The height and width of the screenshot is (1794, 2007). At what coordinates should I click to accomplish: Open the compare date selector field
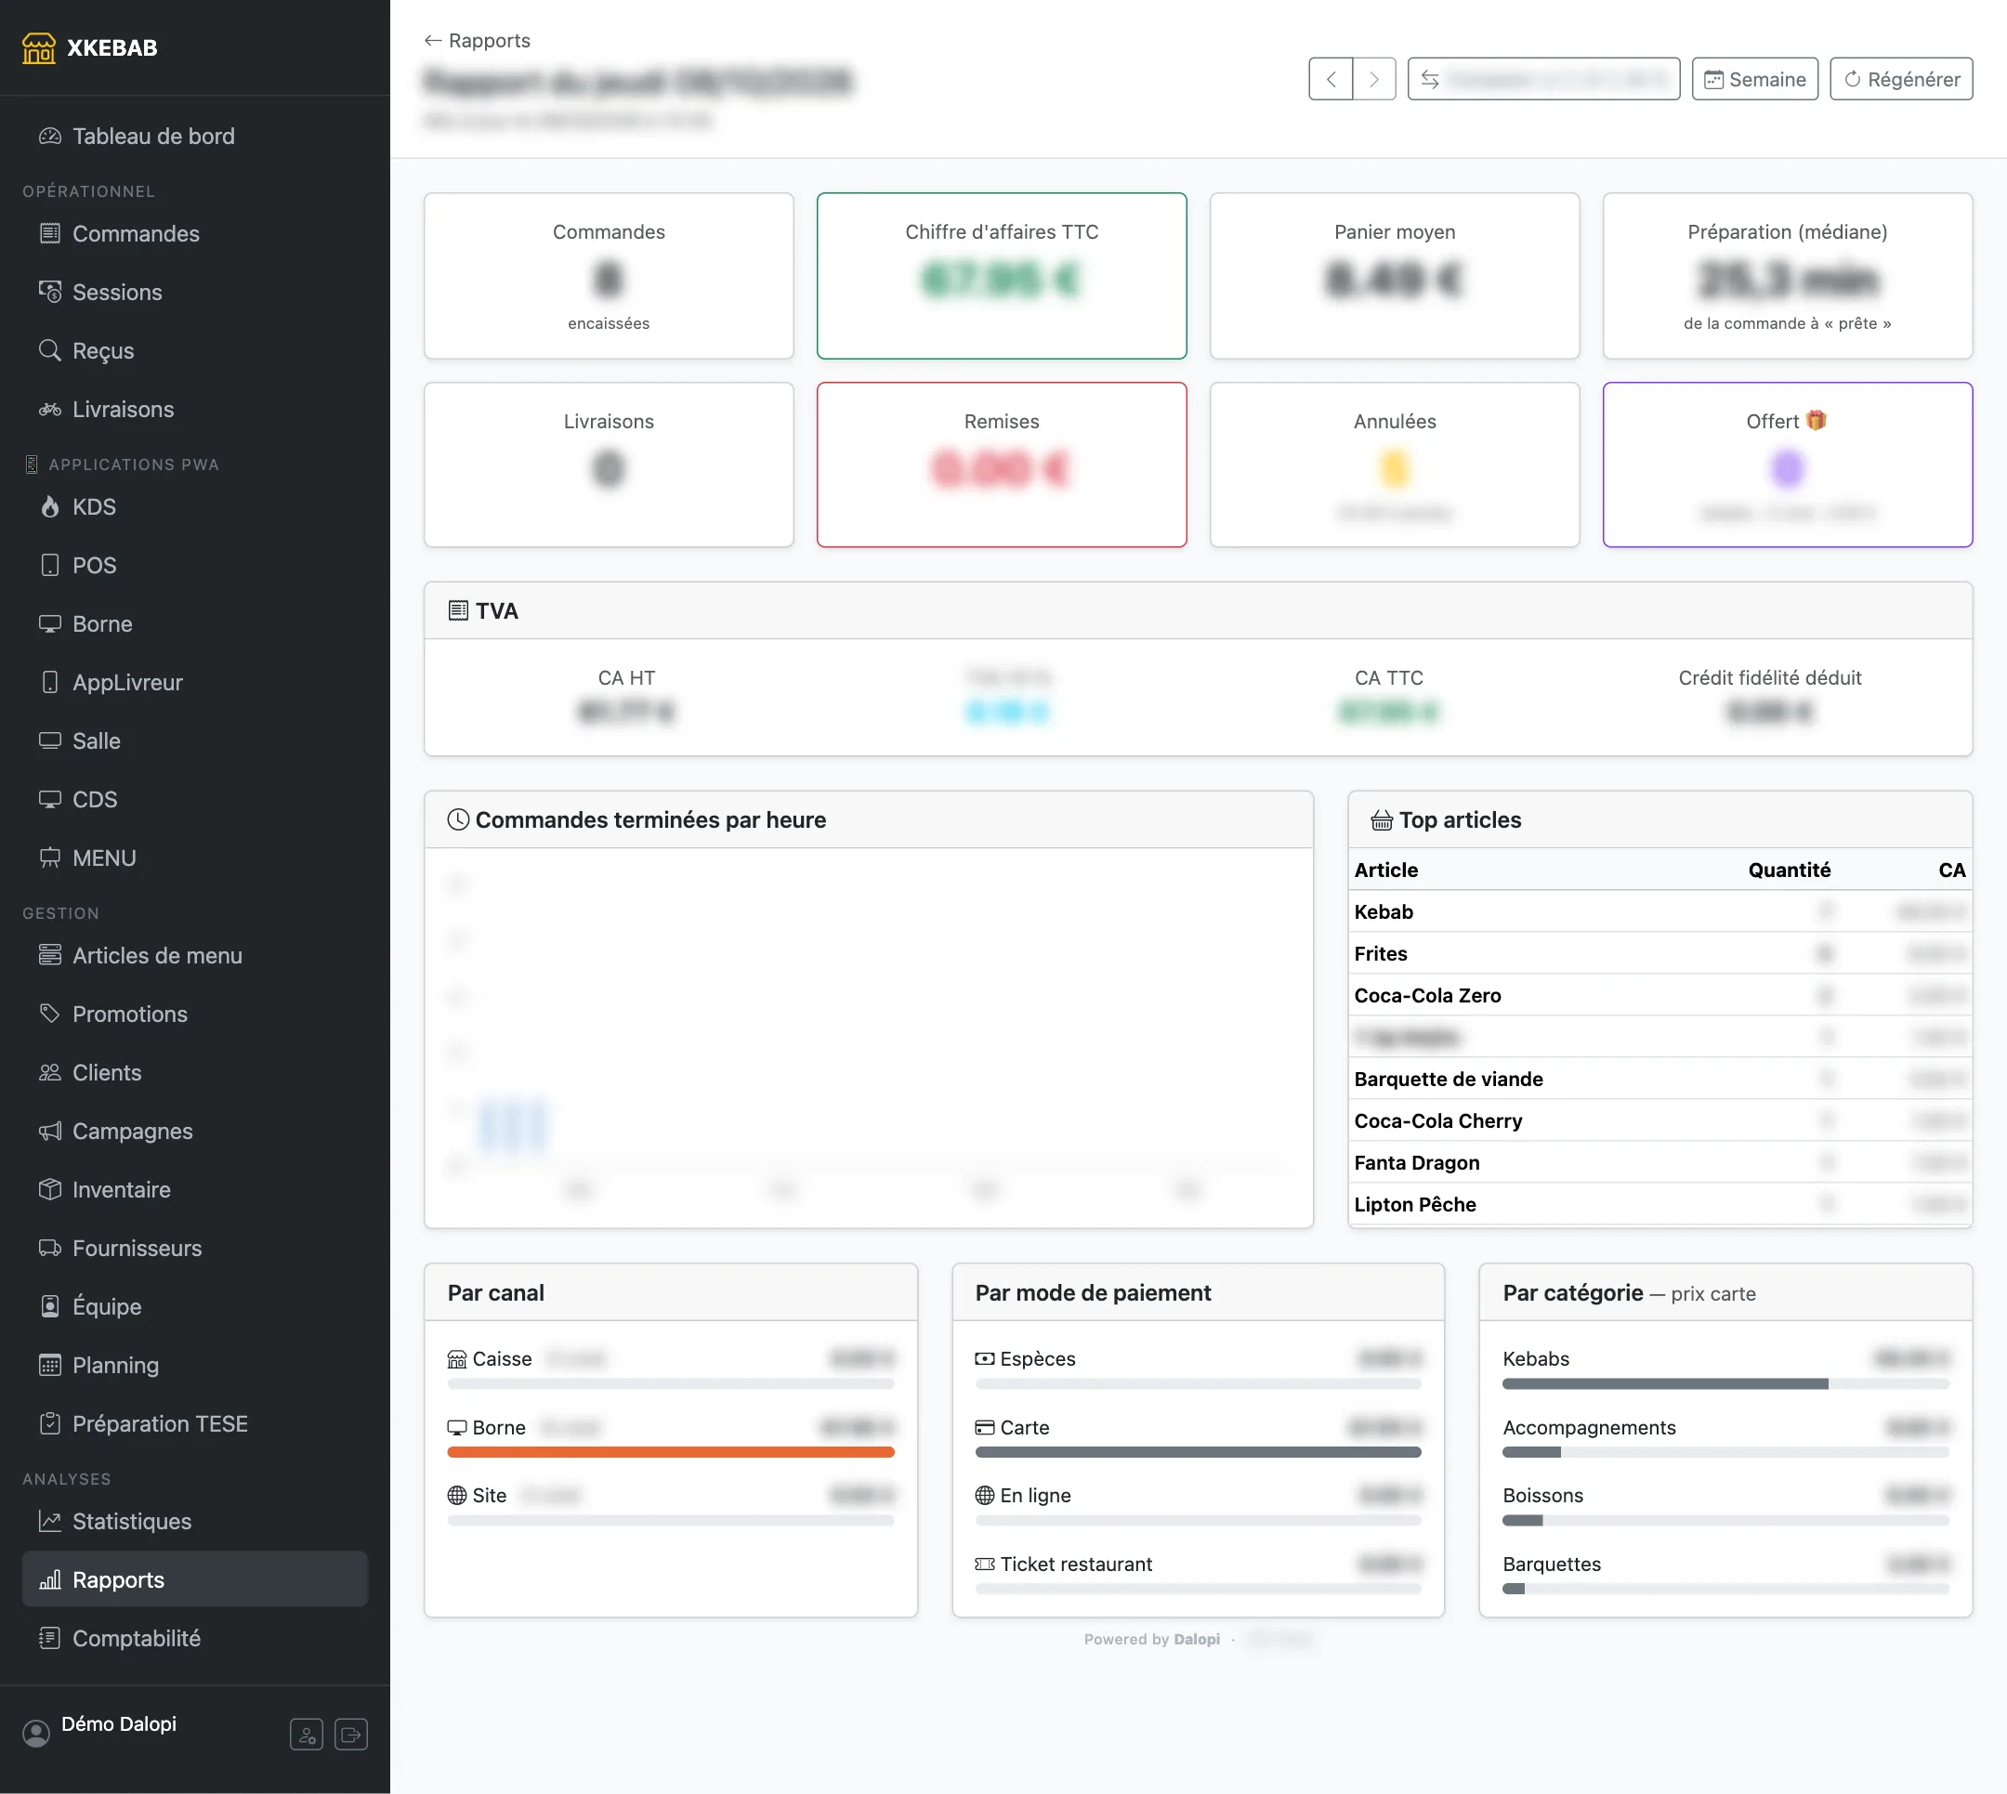(1543, 79)
